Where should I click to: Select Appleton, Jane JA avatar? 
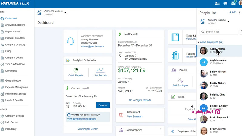(204, 62)
